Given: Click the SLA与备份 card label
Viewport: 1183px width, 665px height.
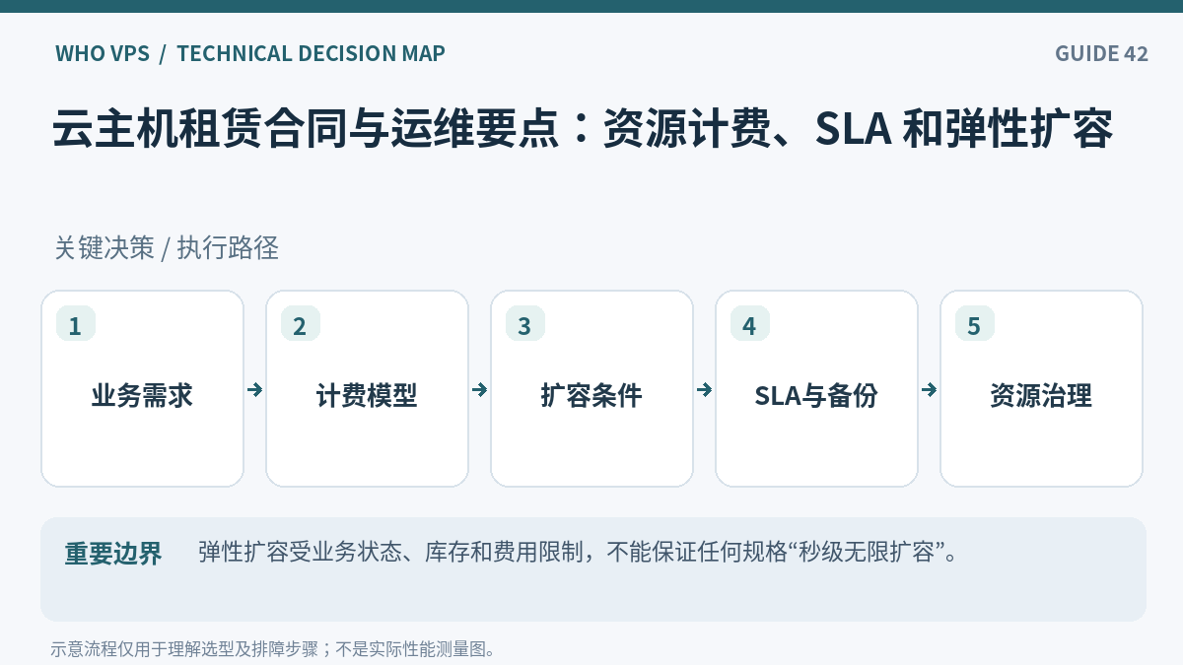Looking at the screenshot, I should (x=816, y=395).
